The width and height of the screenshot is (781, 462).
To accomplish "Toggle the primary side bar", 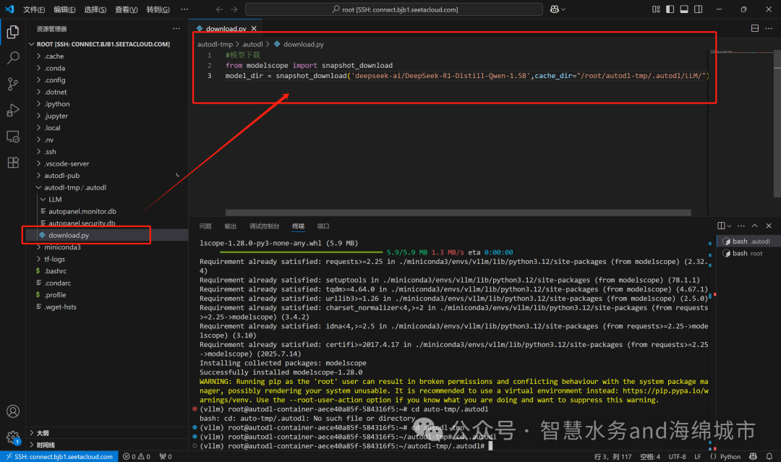I will (670, 9).
